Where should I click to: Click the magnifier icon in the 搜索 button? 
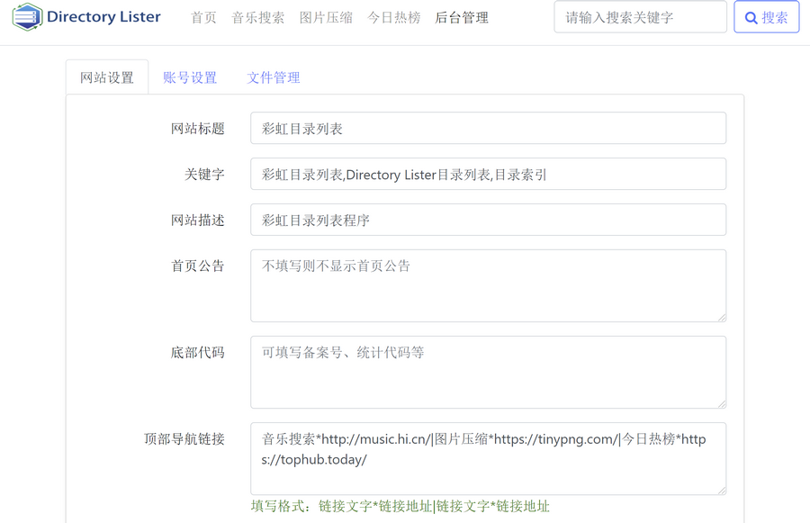point(751,18)
